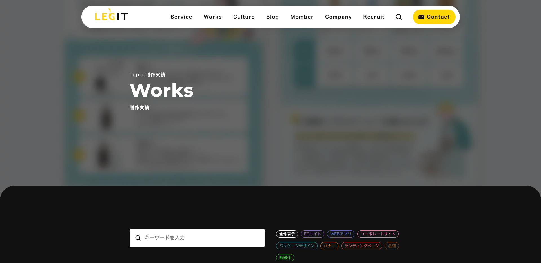Select the Member nav link

[302, 17]
